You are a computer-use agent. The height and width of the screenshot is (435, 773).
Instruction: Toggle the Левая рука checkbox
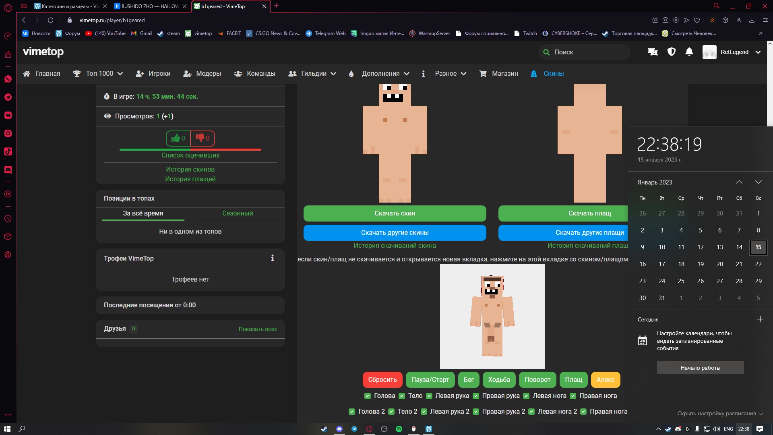429,396
